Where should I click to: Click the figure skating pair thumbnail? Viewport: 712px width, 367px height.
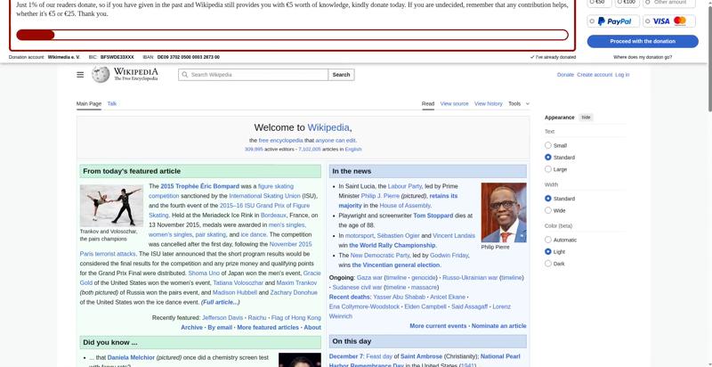coord(111,205)
